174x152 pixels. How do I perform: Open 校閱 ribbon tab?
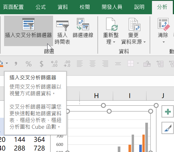(85, 7)
